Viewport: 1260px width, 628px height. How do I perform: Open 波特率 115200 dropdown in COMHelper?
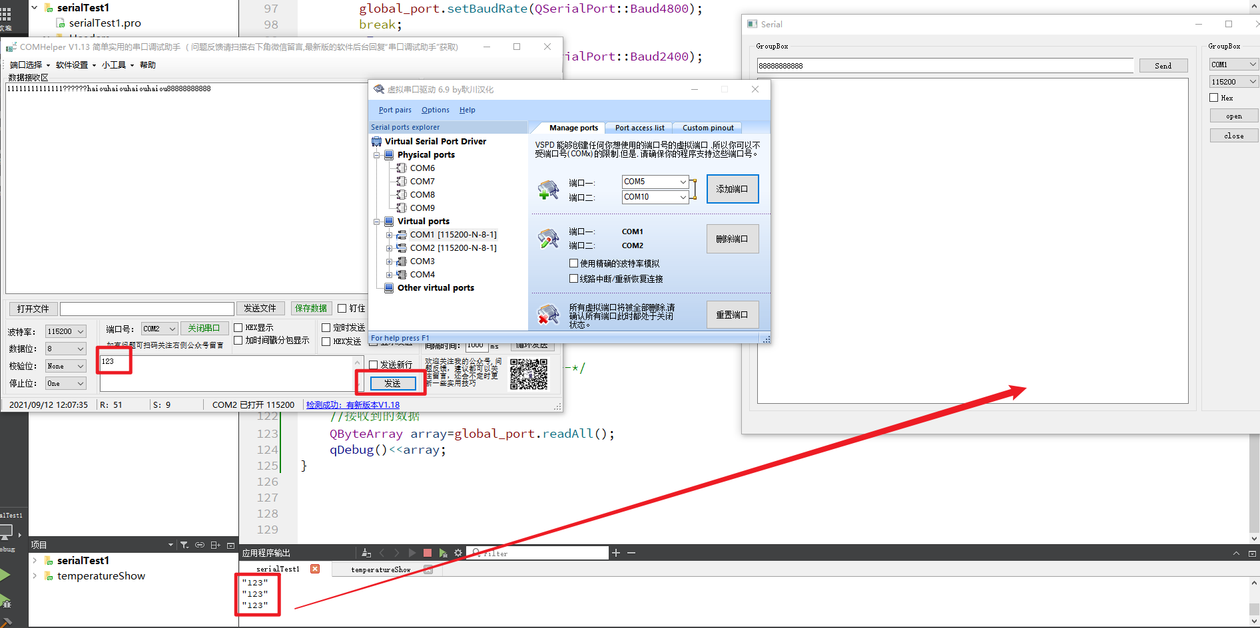click(66, 331)
